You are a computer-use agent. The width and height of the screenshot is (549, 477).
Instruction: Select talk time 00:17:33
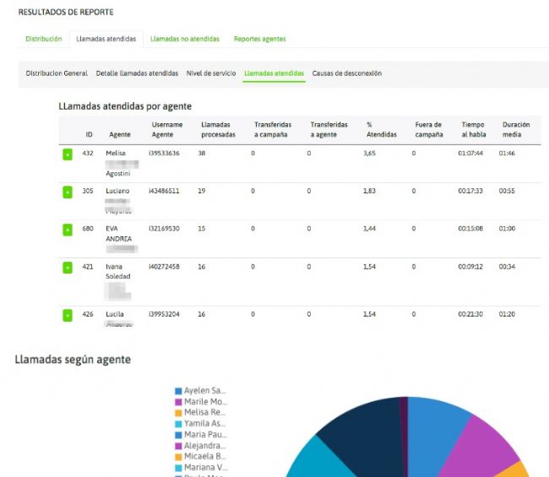point(470,191)
